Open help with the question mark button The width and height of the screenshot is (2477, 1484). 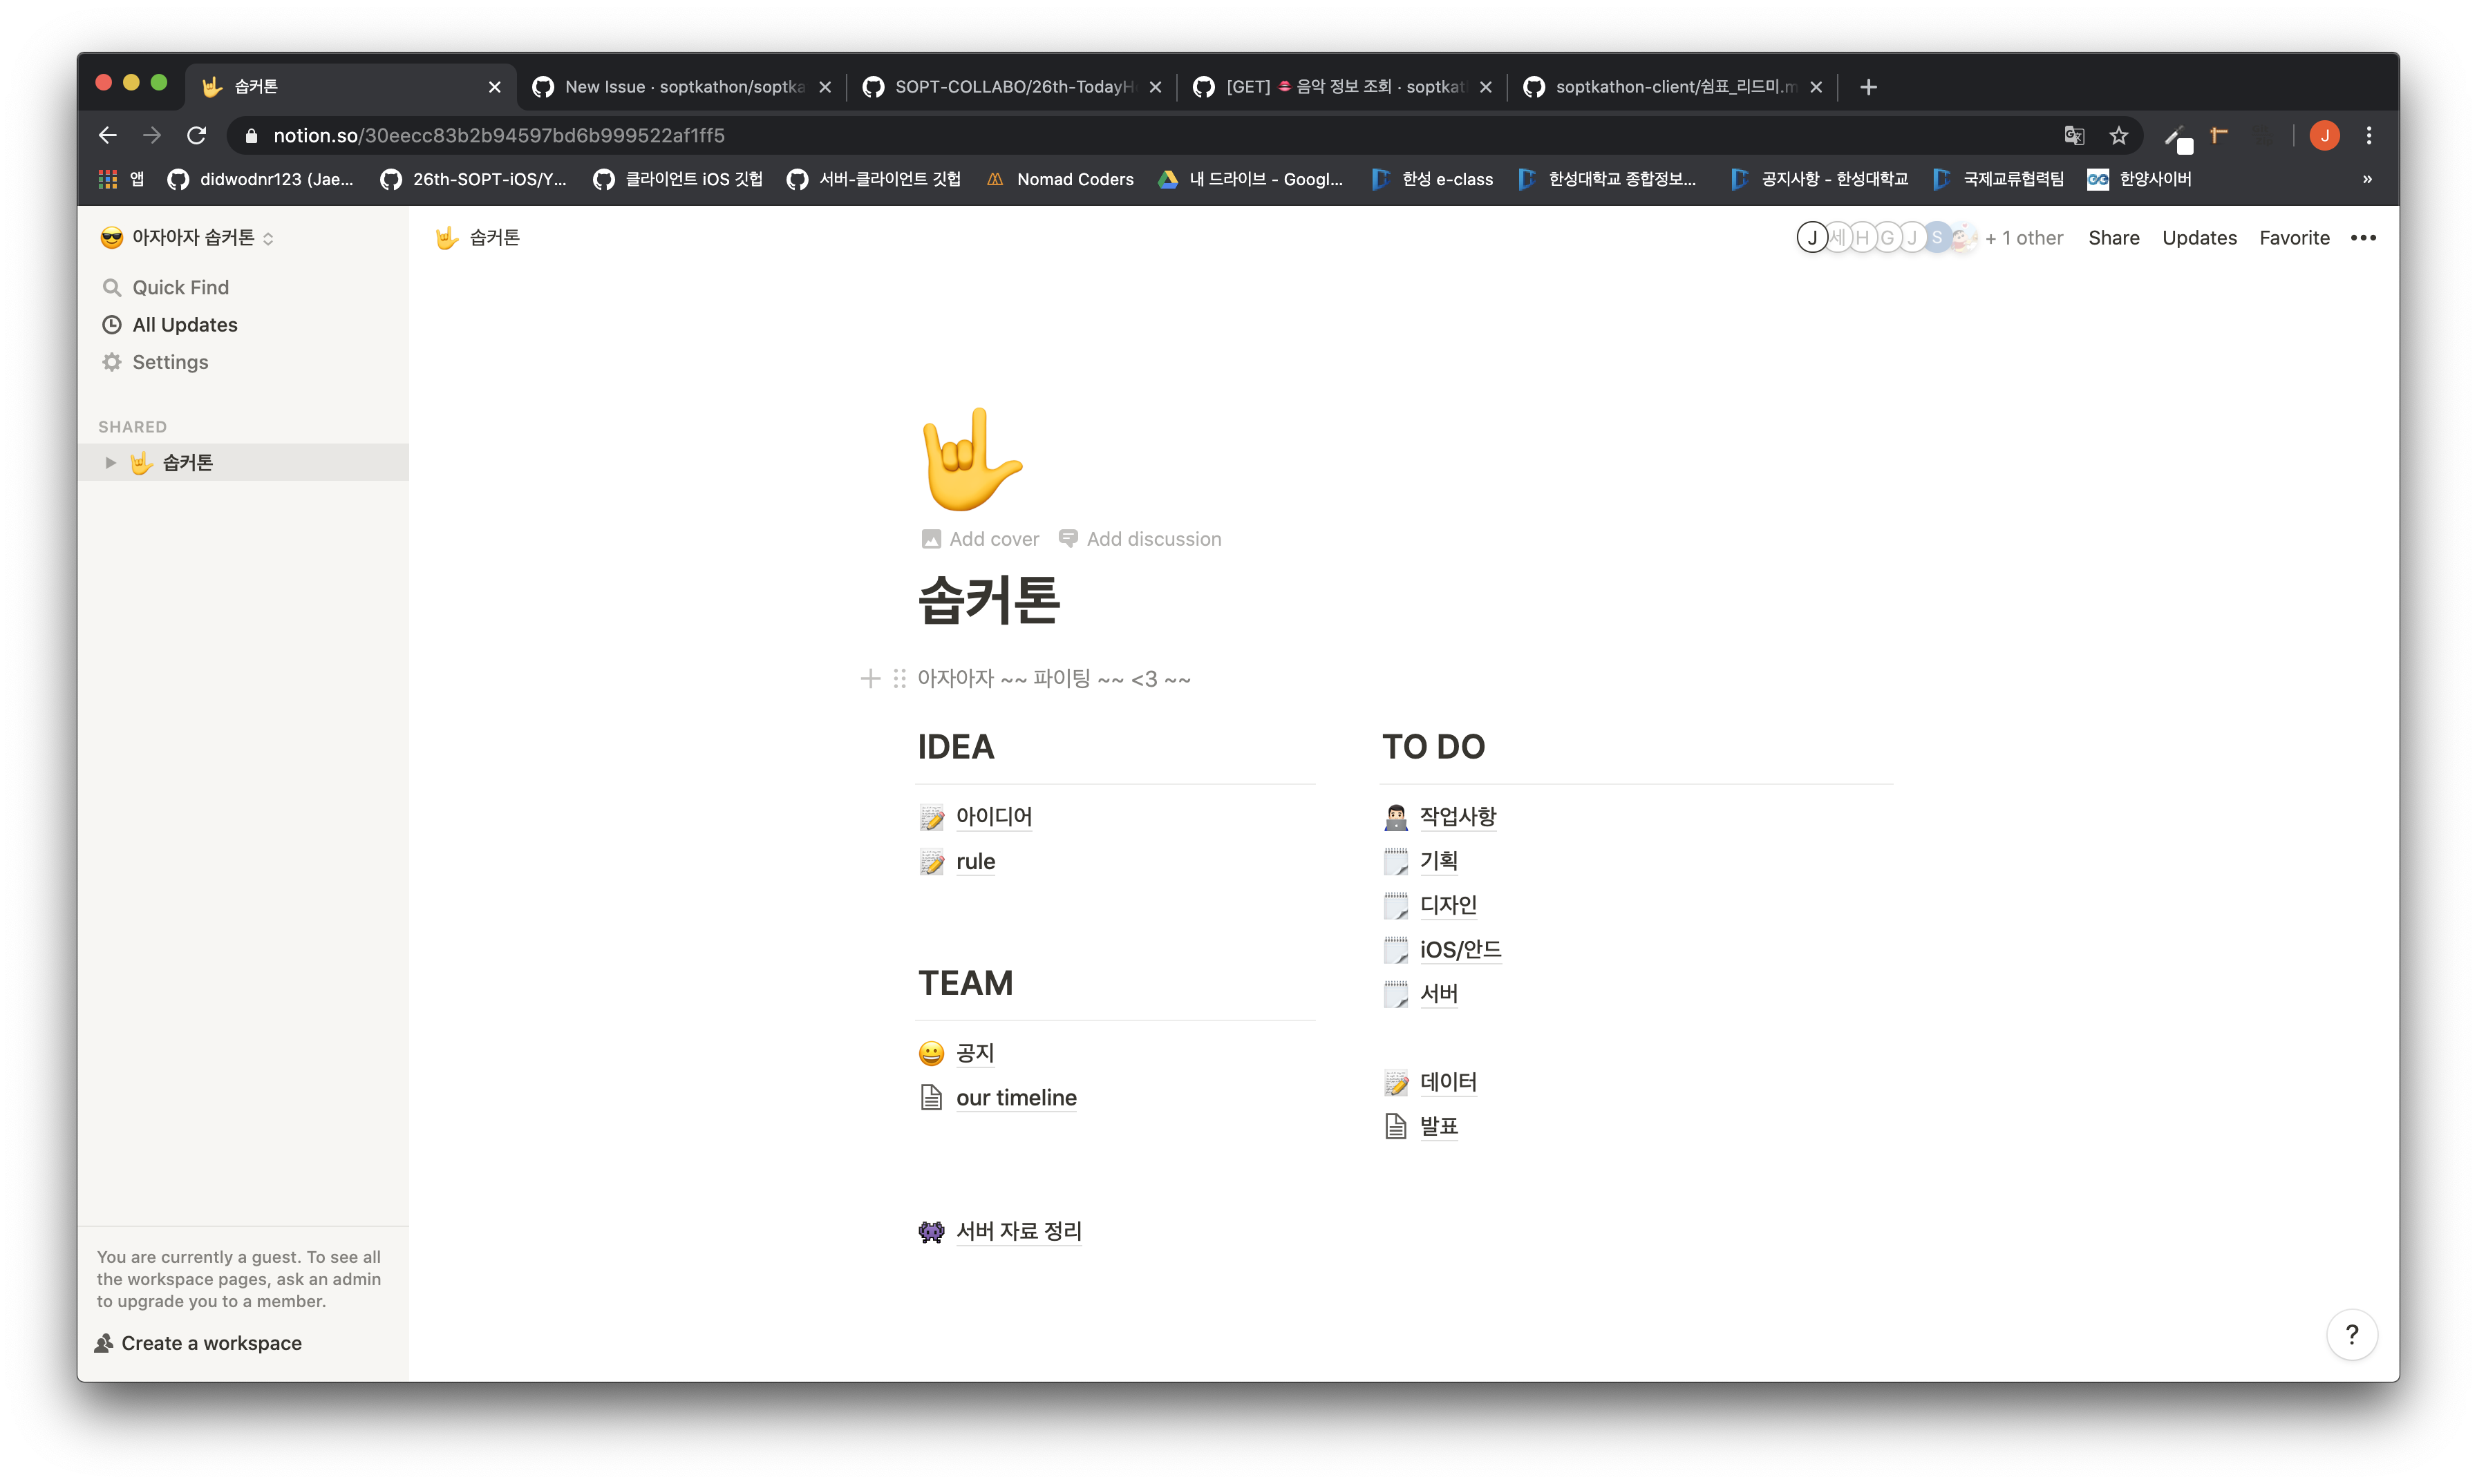click(2352, 1335)
